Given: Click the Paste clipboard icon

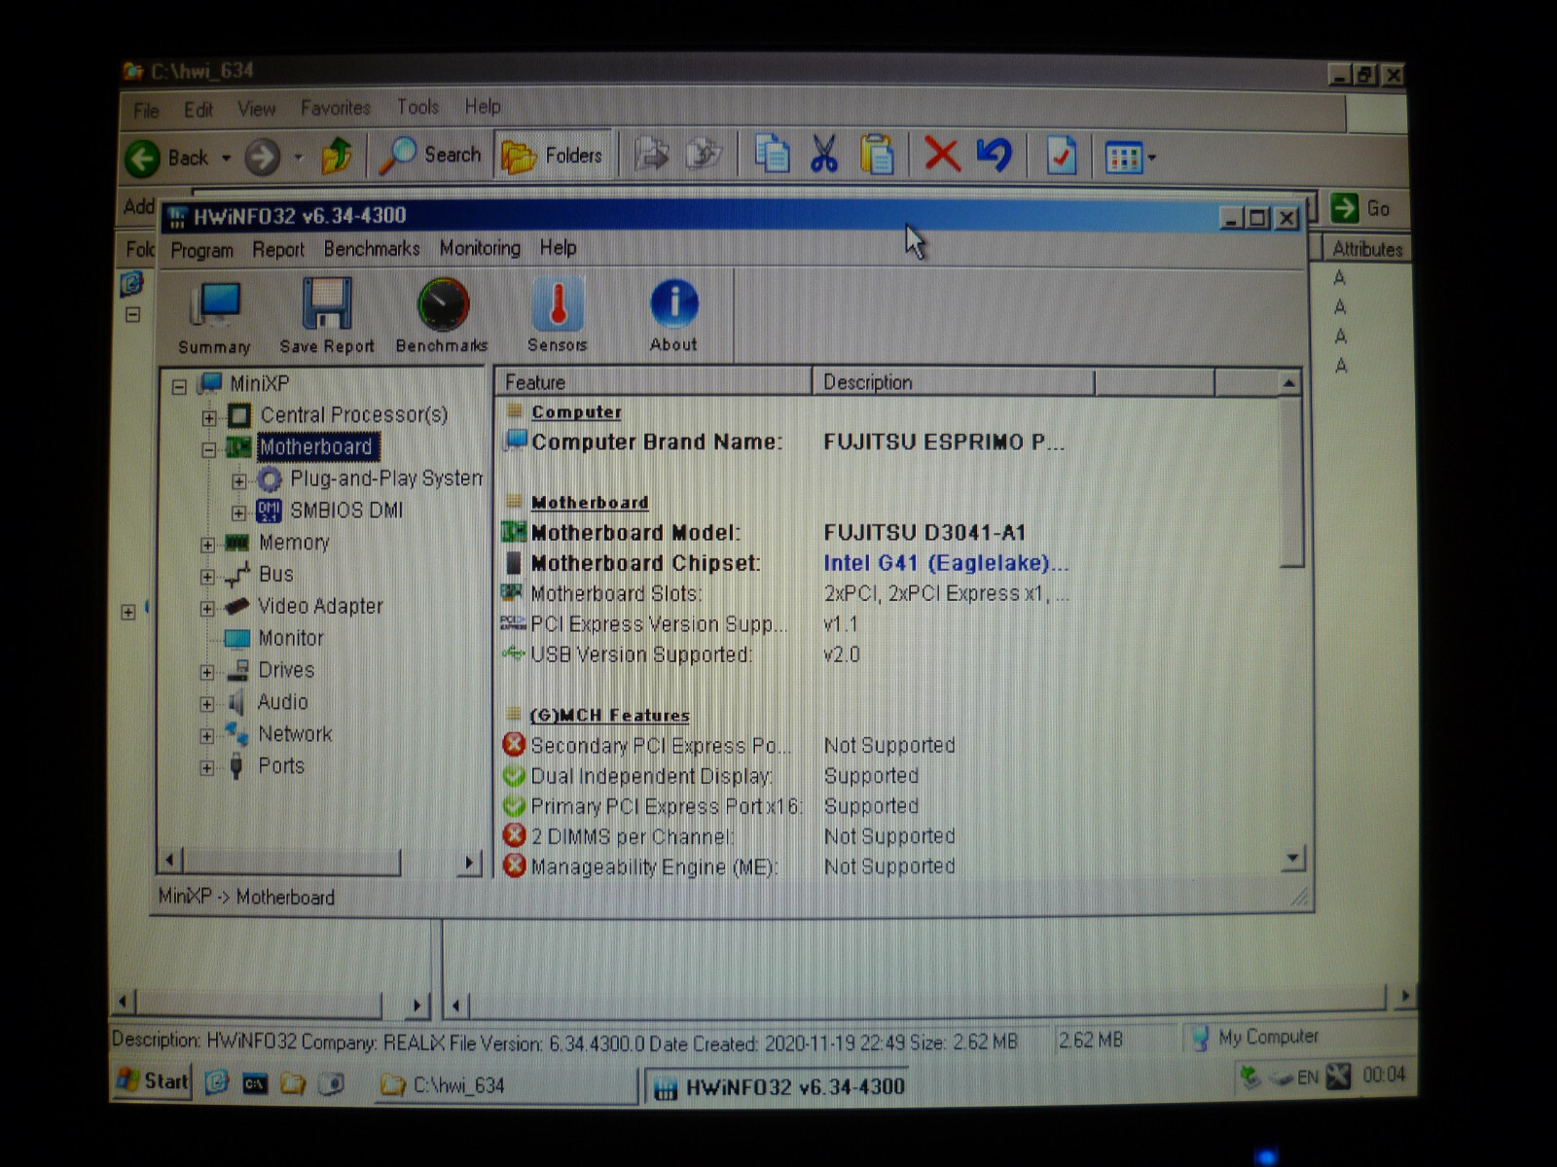Looking at the screenshot, I should click(x=877, y=154).
